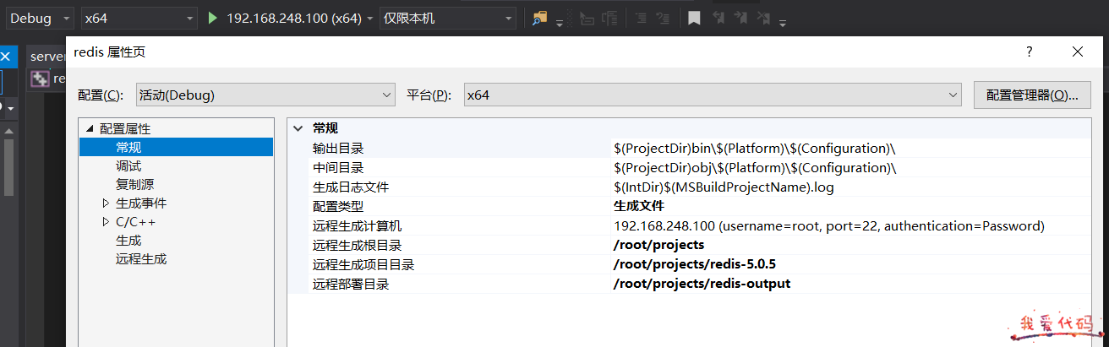Select the 远程生成项目目录 property label
Viewport: 1109px width, 347px height.
363,265
